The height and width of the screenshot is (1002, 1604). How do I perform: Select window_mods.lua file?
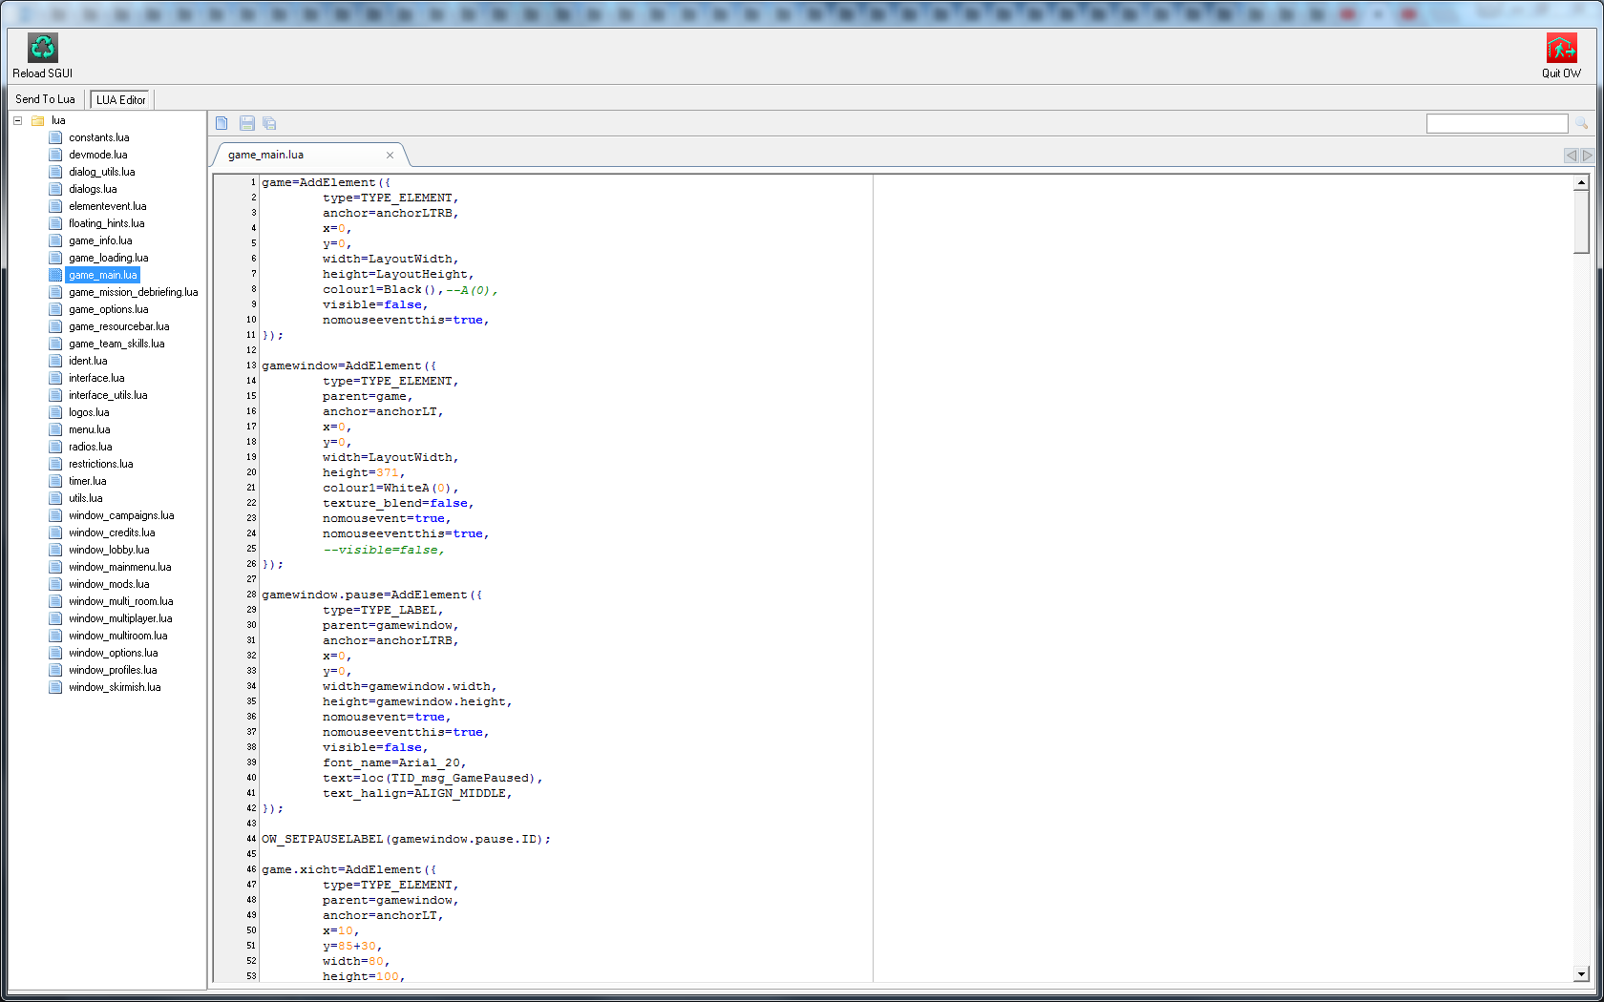point(109,584)
